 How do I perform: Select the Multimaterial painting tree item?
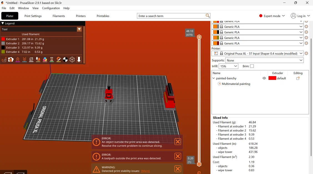[x=236, y=84]
